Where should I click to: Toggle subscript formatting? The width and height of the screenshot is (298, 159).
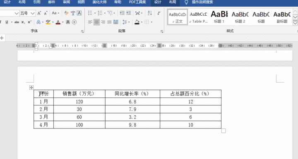tap(23, 22)
